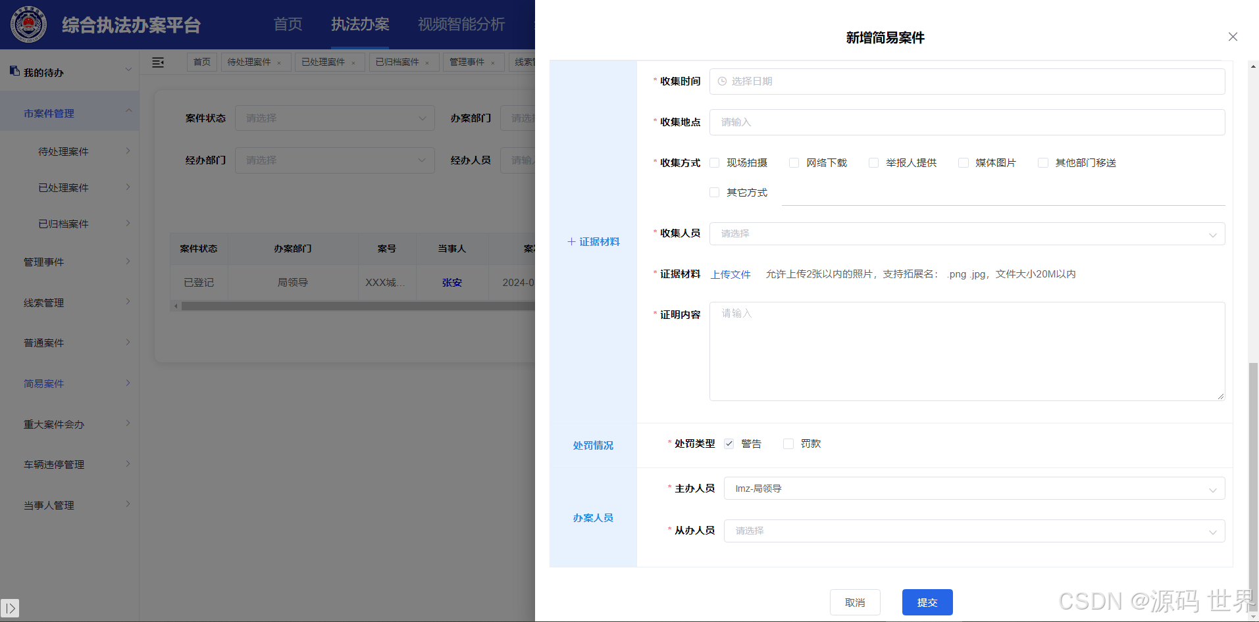This screenshot has width=1259, height=622.
Task: Check the 其它方式 option
Action: coord(714,193)
